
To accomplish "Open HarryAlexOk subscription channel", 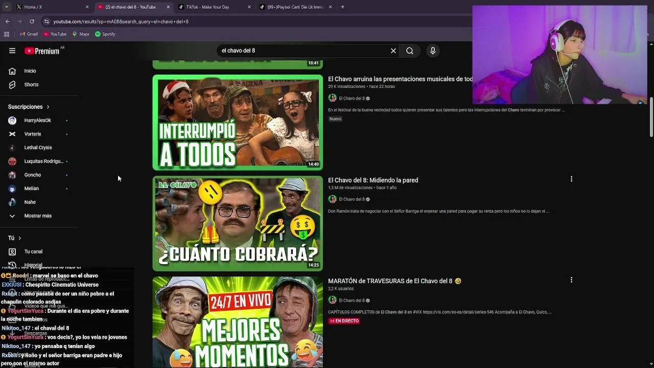I will [x=39, y=121].
